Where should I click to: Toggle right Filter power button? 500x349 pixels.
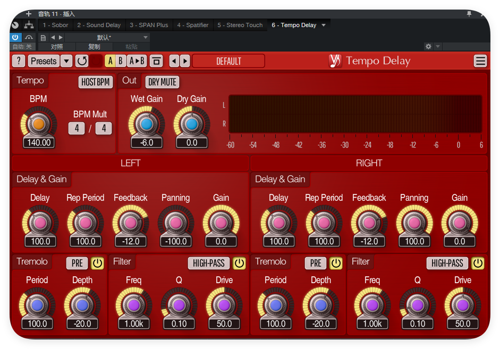[478, 263]
